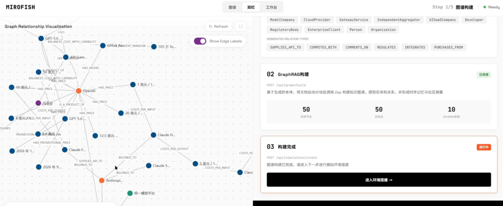The width and height of the screenshot is (503, 206).
Task: Select the API Gate... graph node
Action: pyautogui.click(x=66, y=57)
